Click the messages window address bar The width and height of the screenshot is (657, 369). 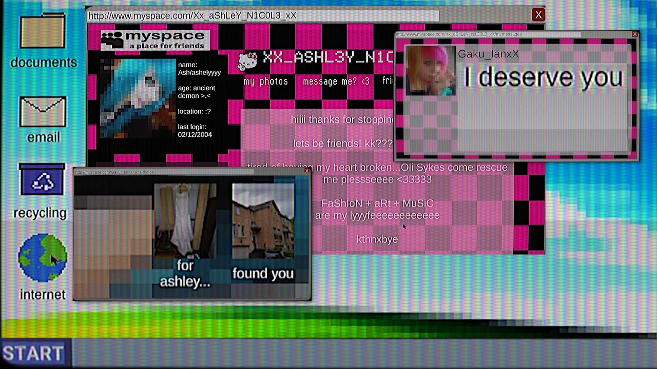coord(488,34)
